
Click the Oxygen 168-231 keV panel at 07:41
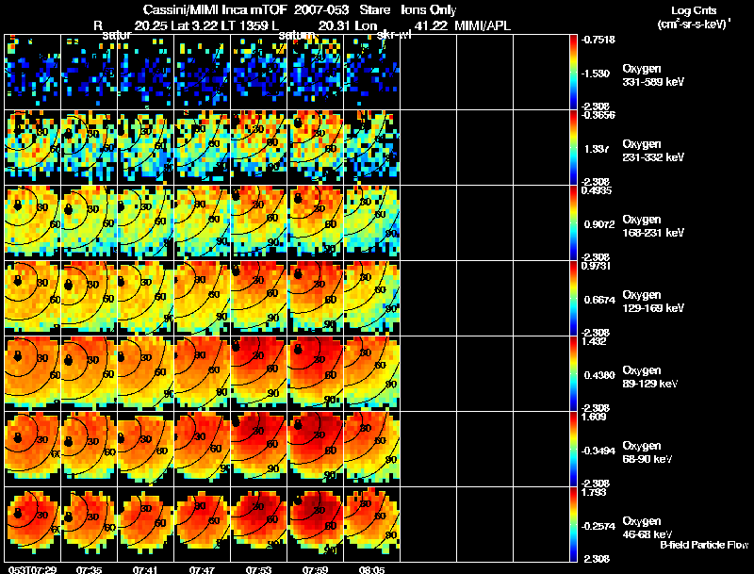click(x=146, y=223)
